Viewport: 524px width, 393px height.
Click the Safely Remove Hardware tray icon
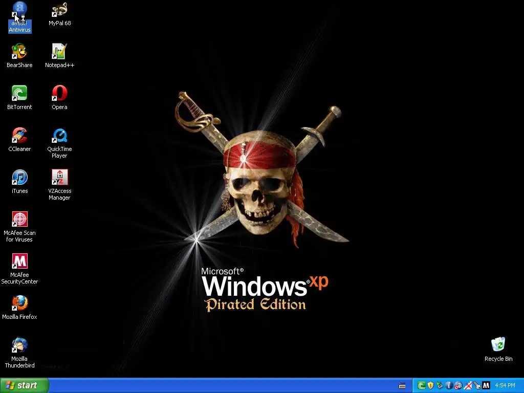440,386
